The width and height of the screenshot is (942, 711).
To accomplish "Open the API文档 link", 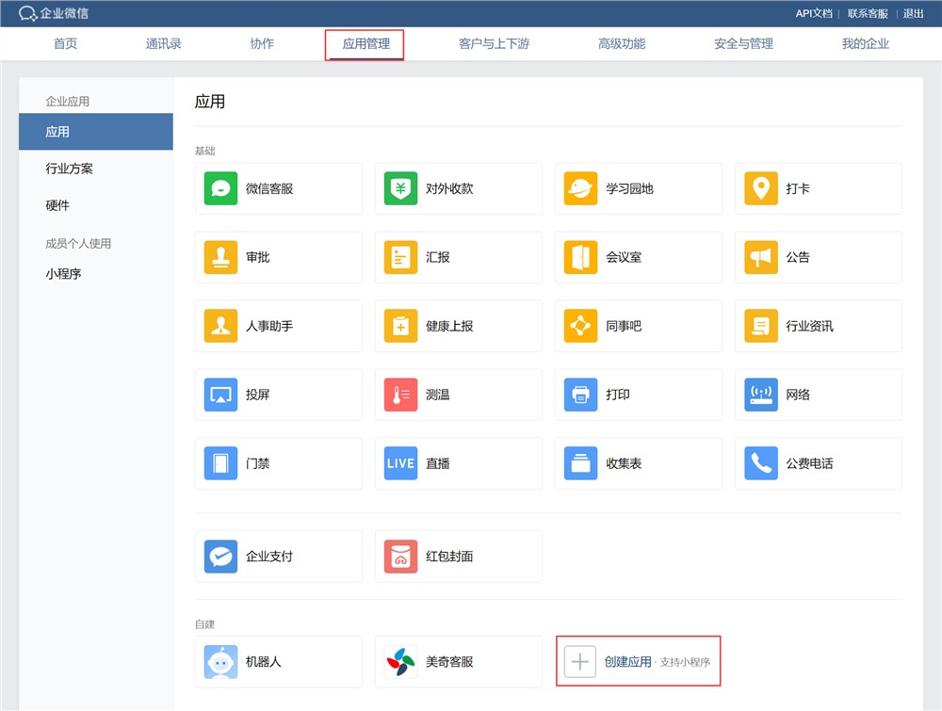I will 814,13.
